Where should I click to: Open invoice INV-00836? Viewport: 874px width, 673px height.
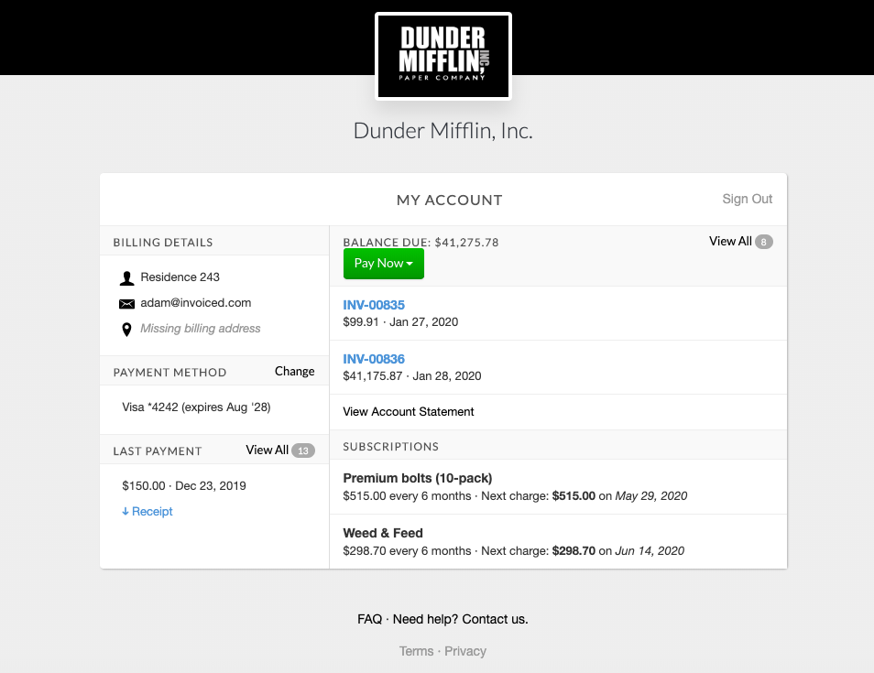point(374,359)
